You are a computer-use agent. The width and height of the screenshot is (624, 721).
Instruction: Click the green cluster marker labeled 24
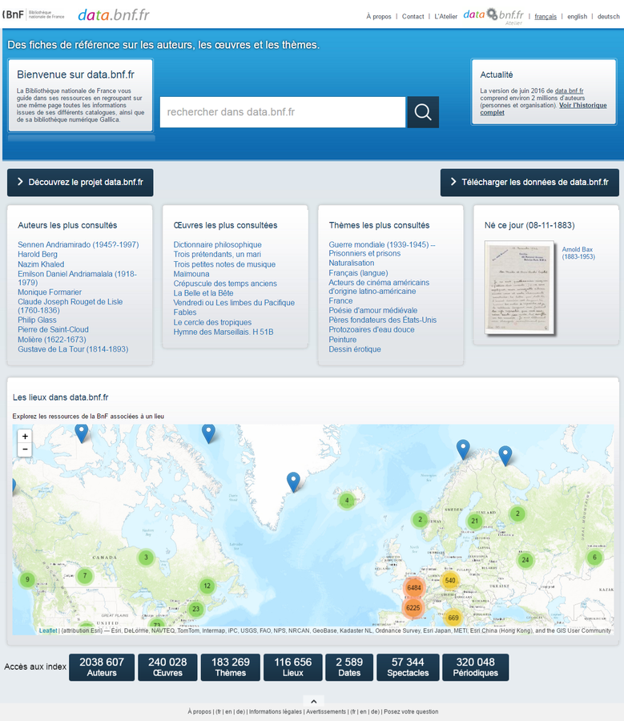click(525, 560)
